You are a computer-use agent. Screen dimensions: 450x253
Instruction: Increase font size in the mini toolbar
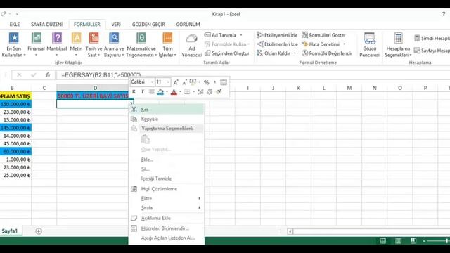(x=176, y=82)
